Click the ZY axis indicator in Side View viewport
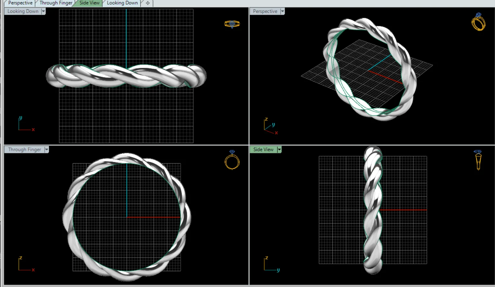 271,264
